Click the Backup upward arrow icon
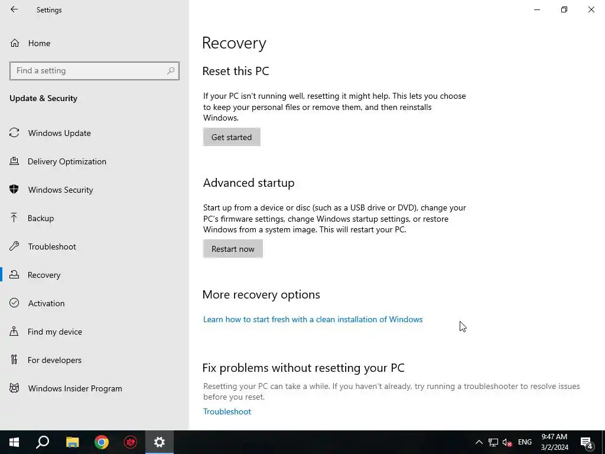 point(14,218)
